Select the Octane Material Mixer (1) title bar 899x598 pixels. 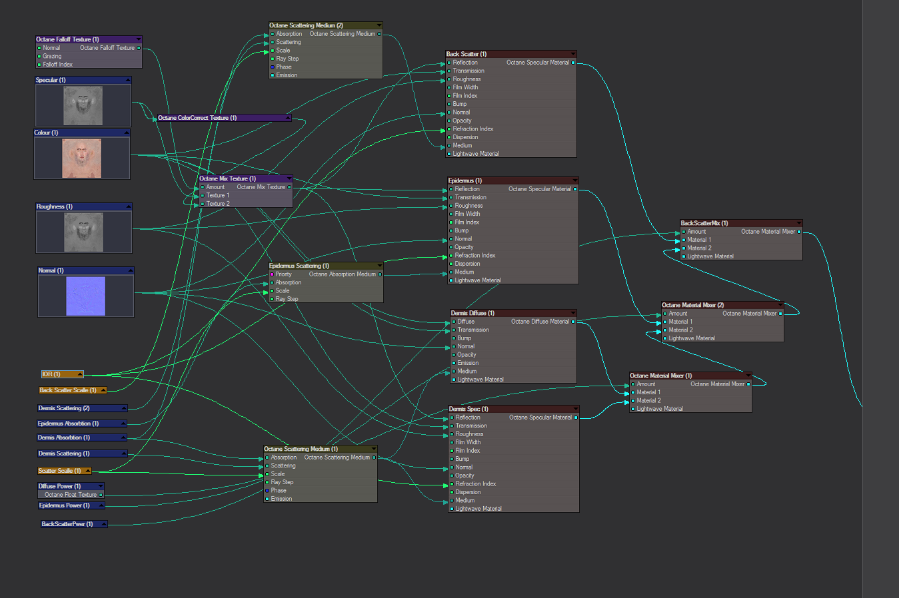690,376
